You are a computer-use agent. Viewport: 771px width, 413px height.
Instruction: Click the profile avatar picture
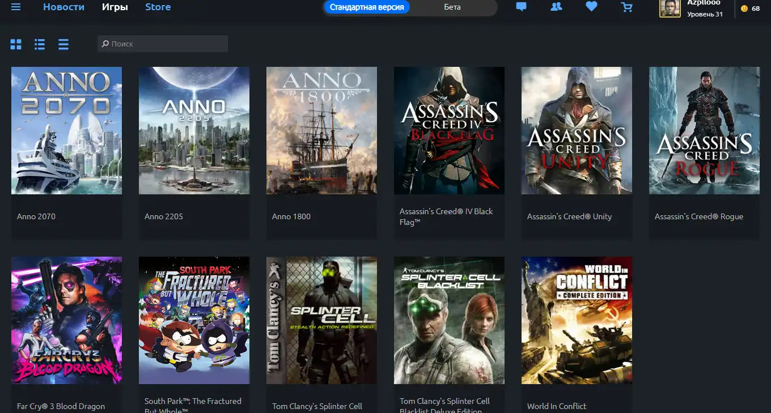pos(670,7)
